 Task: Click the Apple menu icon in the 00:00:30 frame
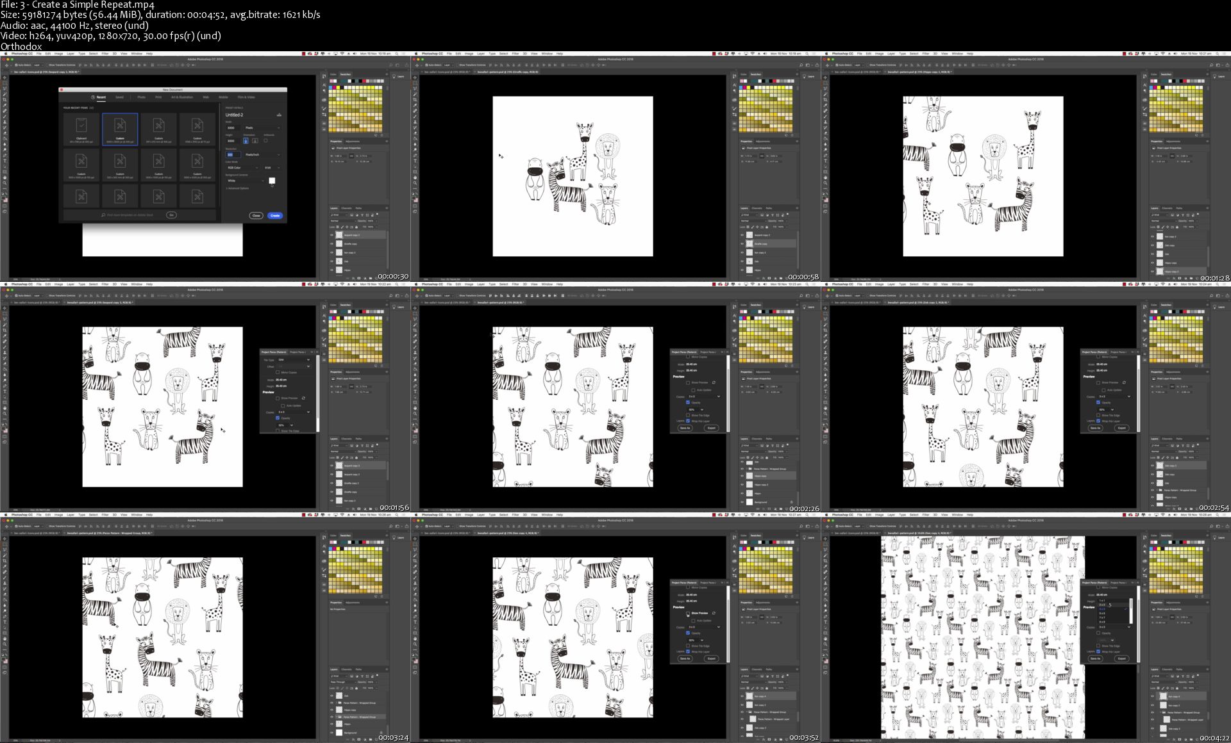(5, 53)
